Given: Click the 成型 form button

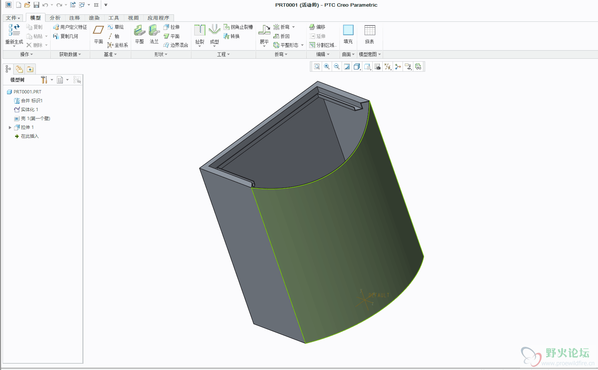Looking at the screenshot, I should tap(214, 35).
